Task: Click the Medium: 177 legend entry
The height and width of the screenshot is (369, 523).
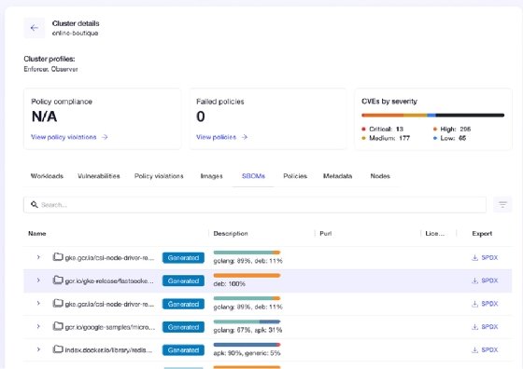Action: (x=386, y=138)
